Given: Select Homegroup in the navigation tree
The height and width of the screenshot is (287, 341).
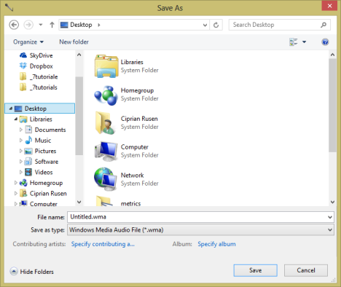Looking at the screenshot, I should pyautogui.click(x=42, y=183).
